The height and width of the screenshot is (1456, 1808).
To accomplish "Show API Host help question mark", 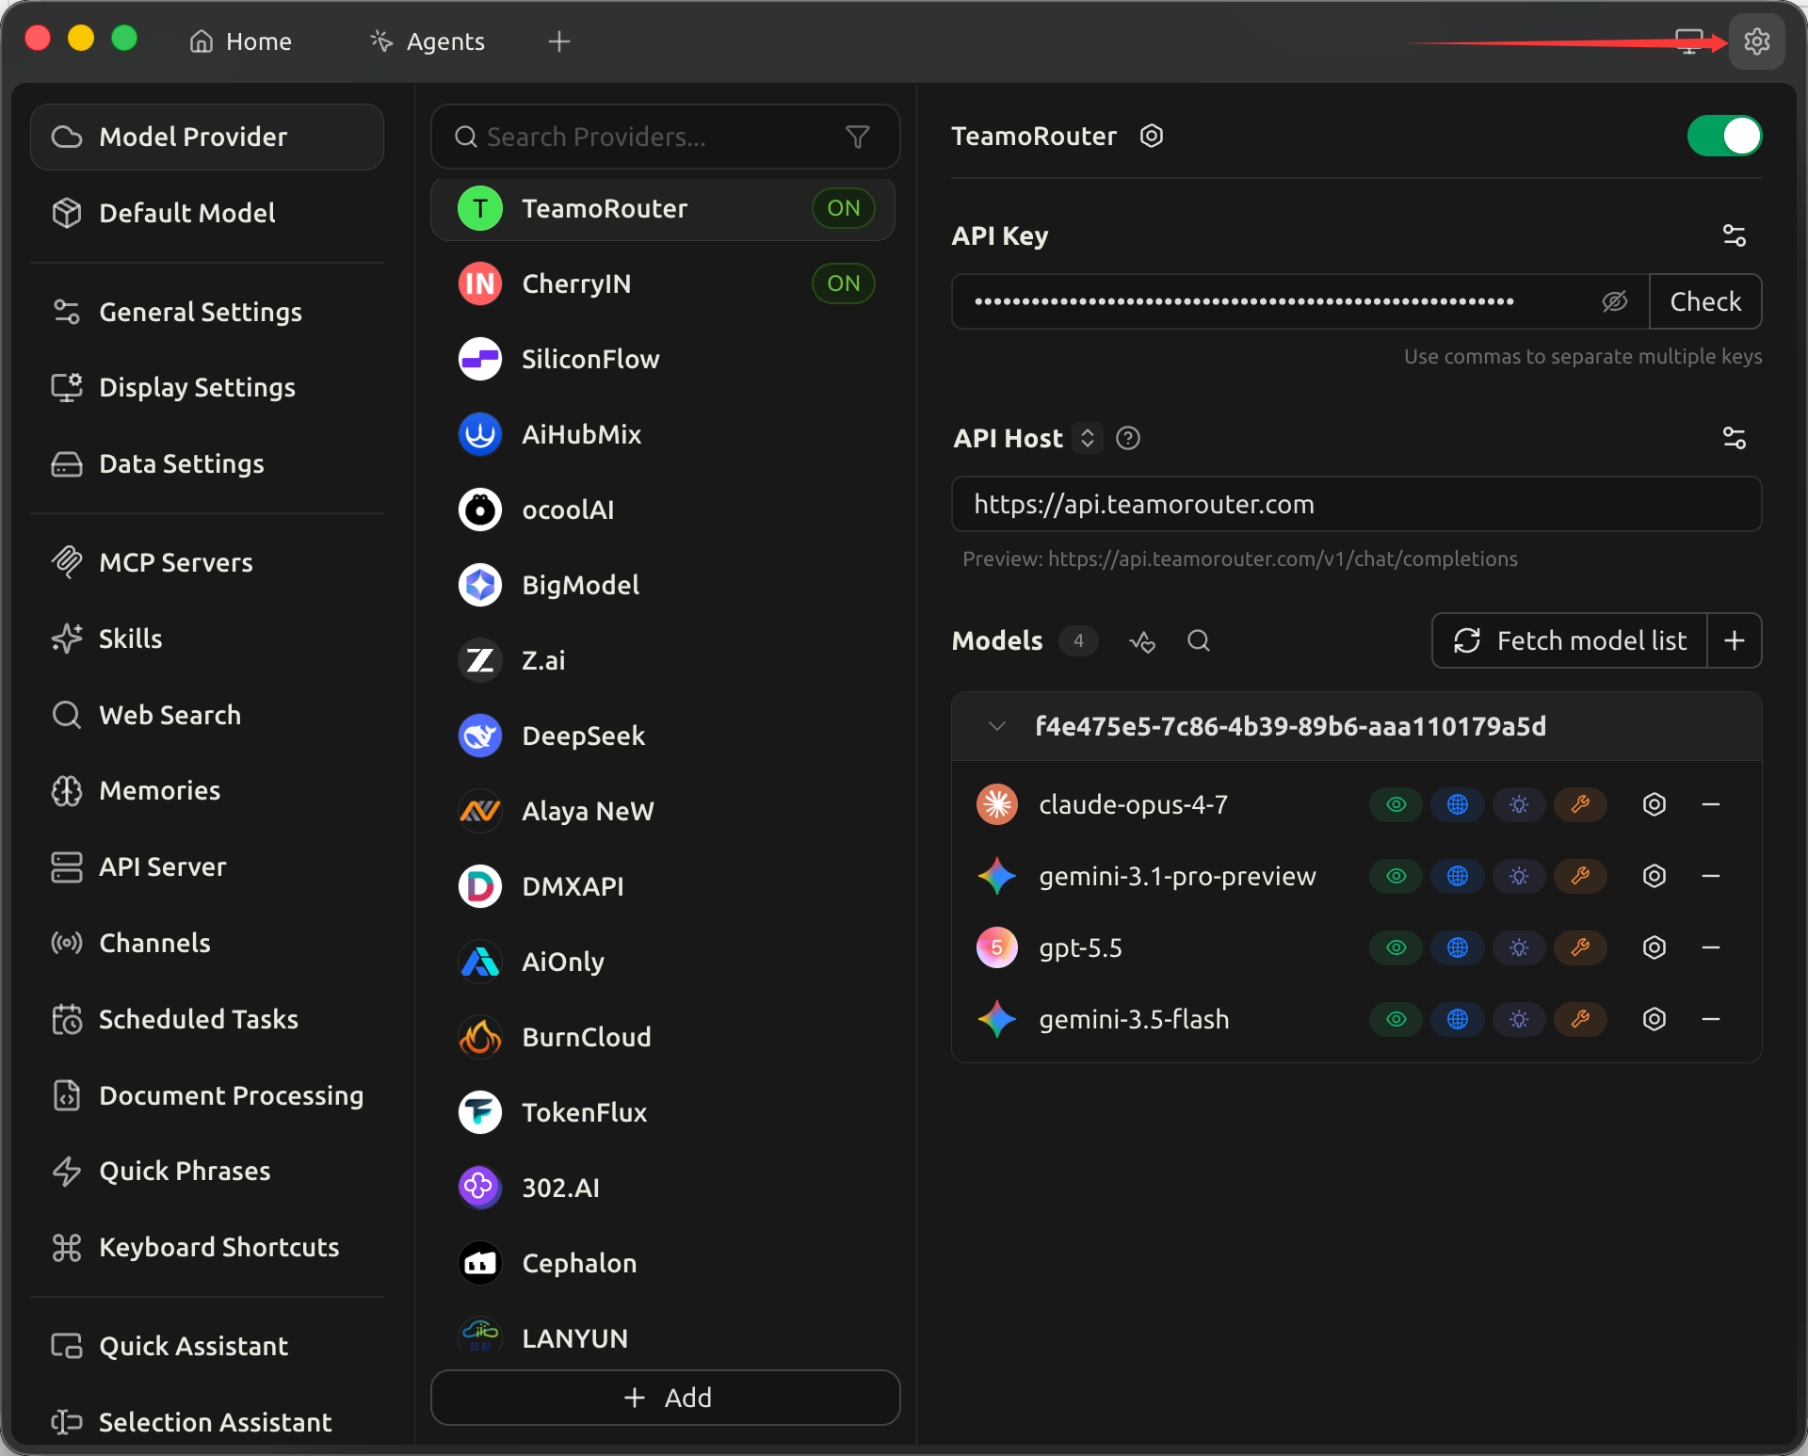I will [1127, 438].
